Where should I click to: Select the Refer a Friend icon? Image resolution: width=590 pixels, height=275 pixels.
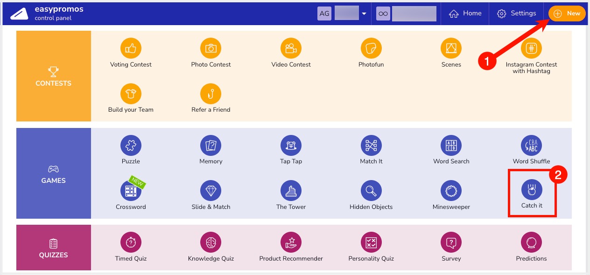[211, 94]
